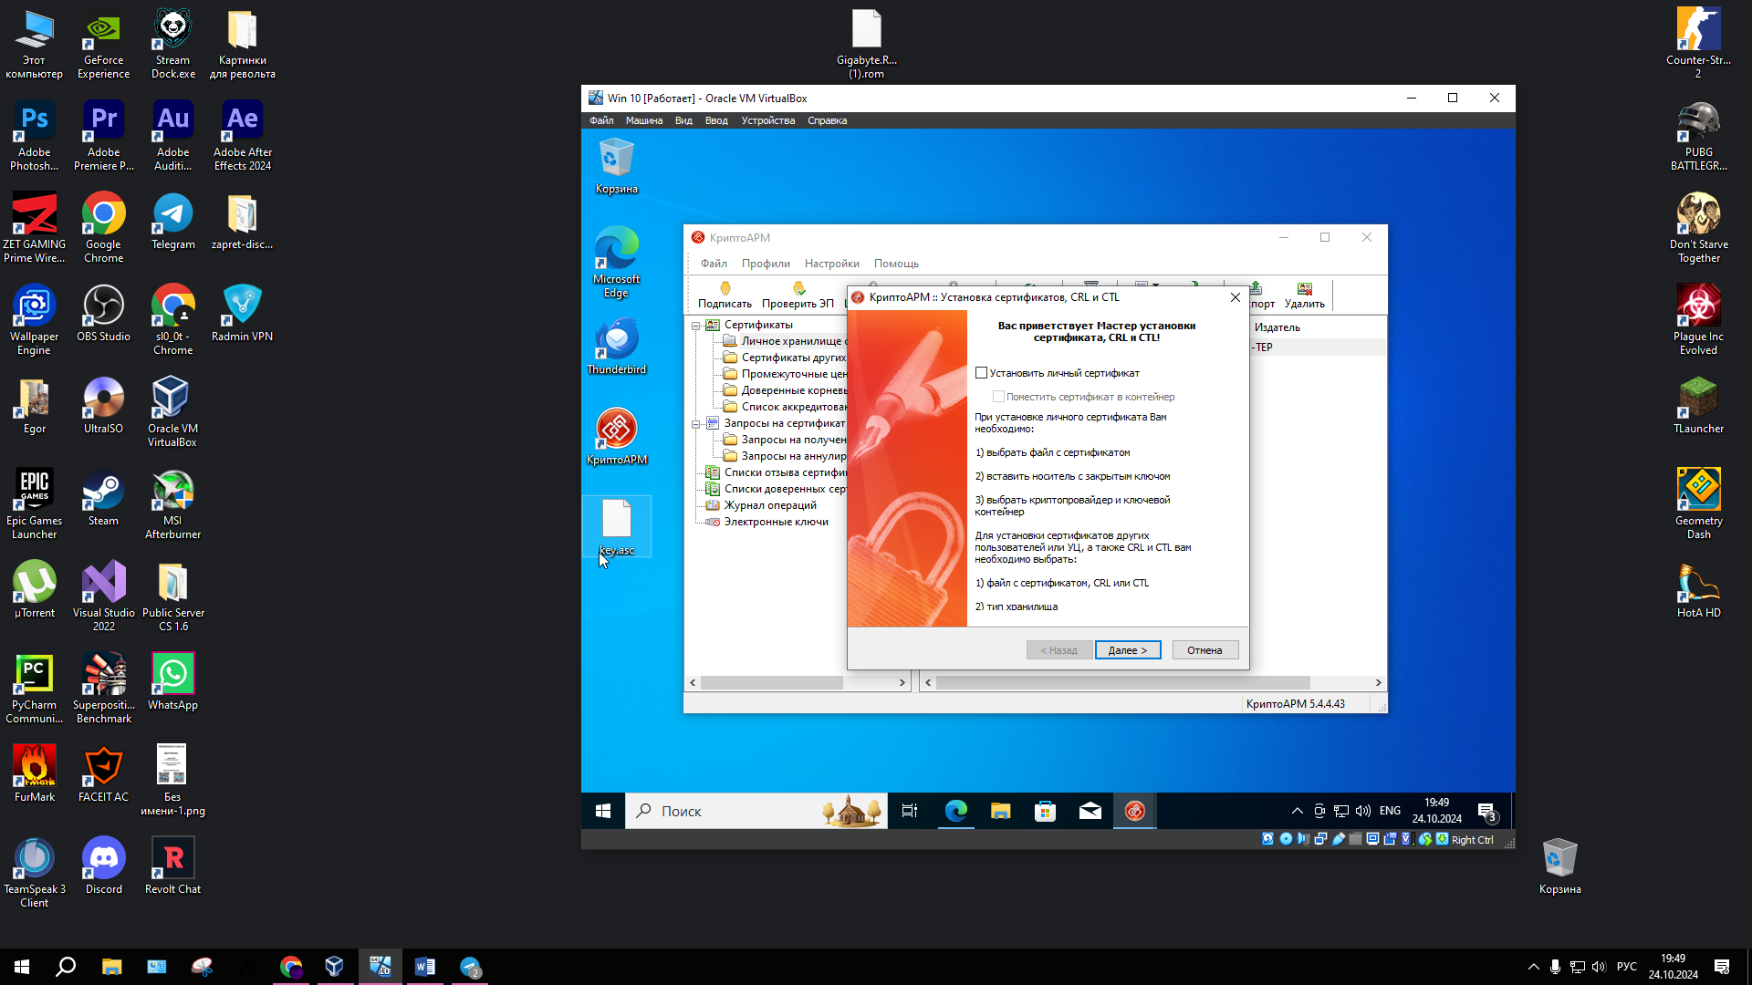Click the 'Подписать' toolbar button in КриптоАРМ

pyautogui.click(x=725, y=295)
